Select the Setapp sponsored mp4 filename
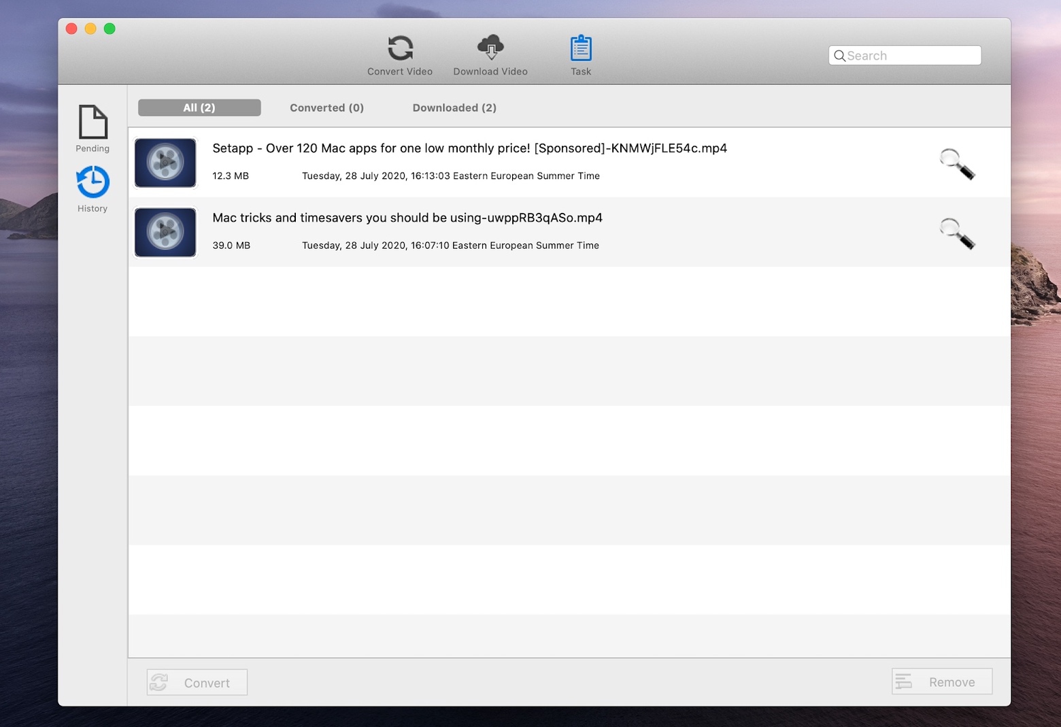The image size is (1061, 727). tap(469, 148)
